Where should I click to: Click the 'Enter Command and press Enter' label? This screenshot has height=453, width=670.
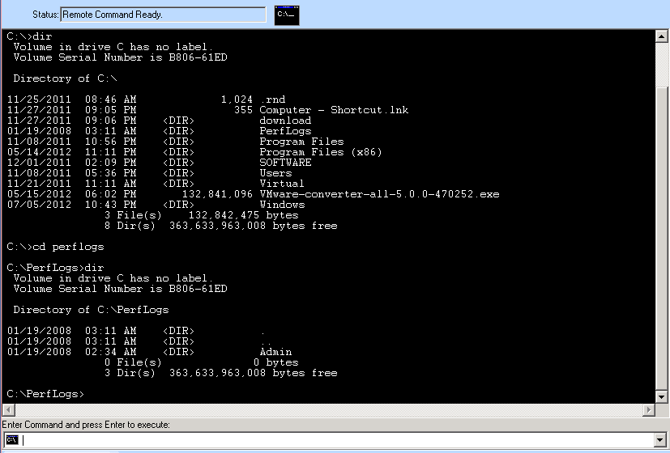(x=86, y=425)
